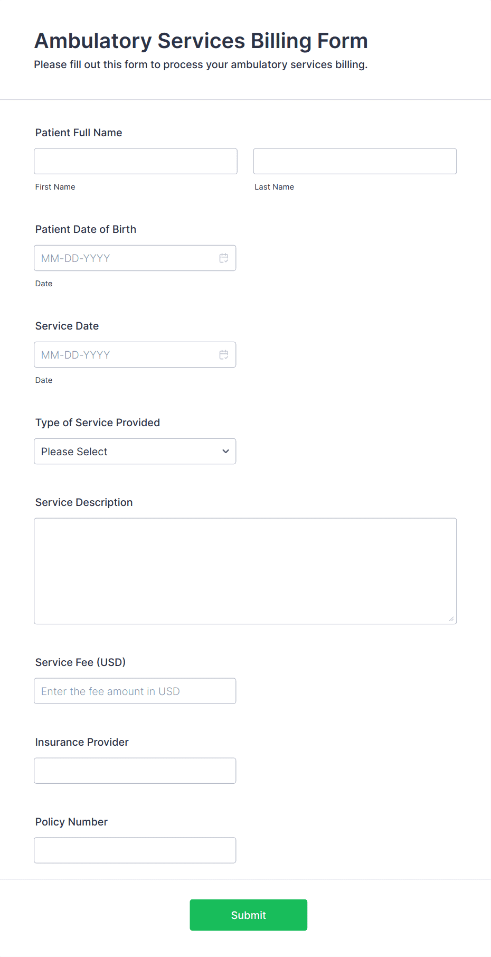Select the Insurance Provider input box

pos(135,771)
